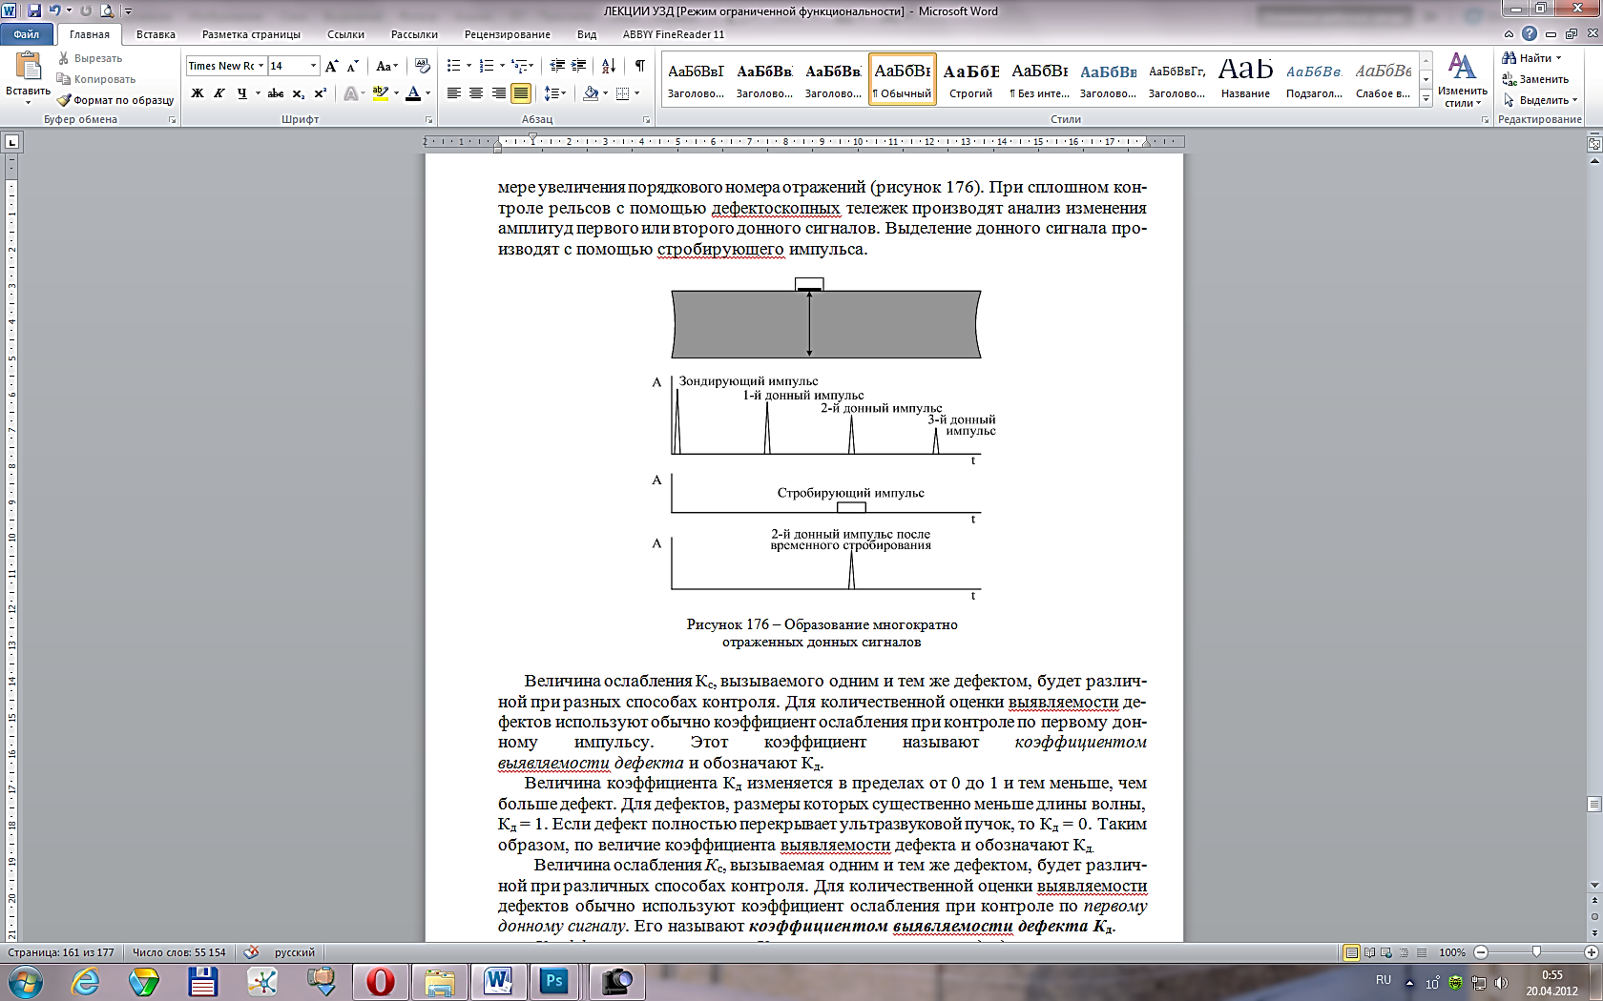Click the Center alignment icon
This screenshot has width=1603, height=1001.
(x=476, y=93)
